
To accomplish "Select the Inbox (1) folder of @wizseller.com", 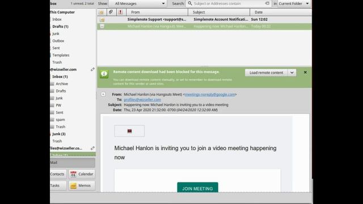I will pos(60,77).
